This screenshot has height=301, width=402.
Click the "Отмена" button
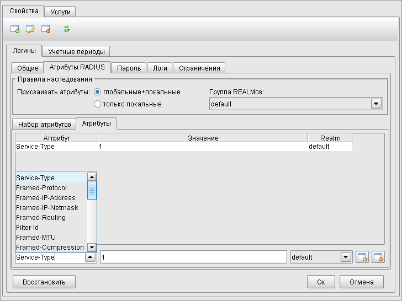362,282
